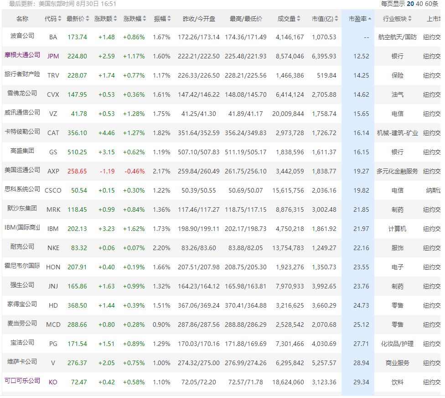Viewport: 445px width, 398px height.
Task: Open 旅行者财产险 stock name link
Action: (x=22, y=74)
